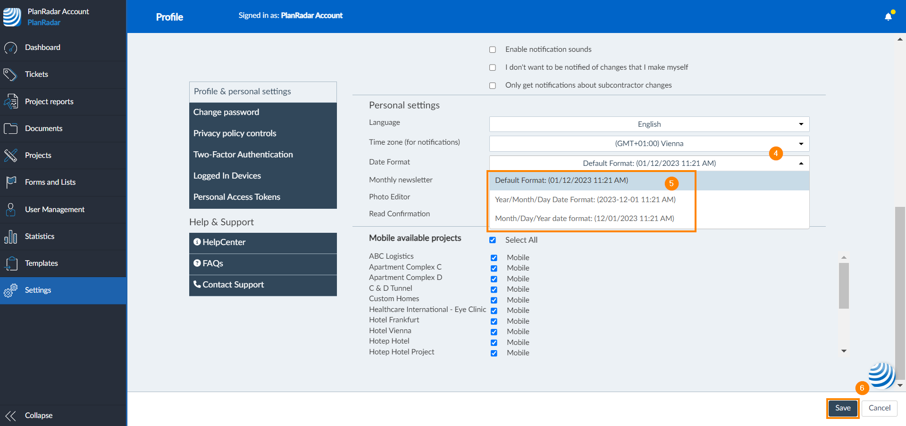The image size is (906, 426).
Task: Cancel the profile changes
Action: point(880,408)
